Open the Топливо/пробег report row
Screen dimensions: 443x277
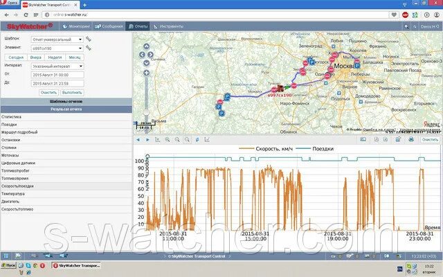coord(66,171)
